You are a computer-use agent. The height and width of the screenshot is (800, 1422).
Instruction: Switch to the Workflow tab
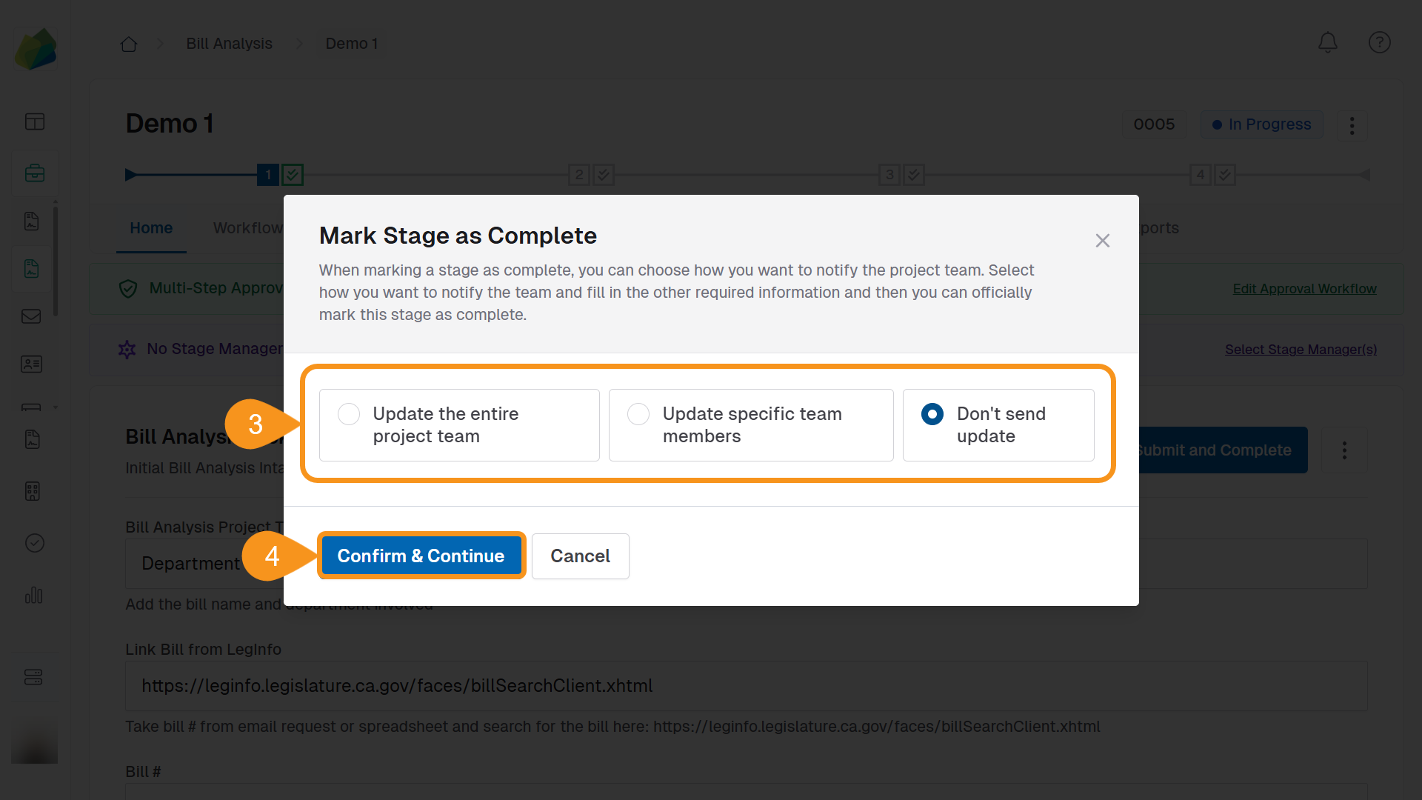click(247, 228)
